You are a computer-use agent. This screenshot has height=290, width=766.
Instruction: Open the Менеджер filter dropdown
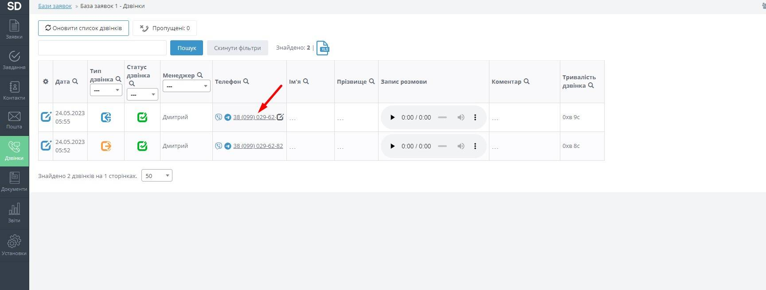pos(186,86)
